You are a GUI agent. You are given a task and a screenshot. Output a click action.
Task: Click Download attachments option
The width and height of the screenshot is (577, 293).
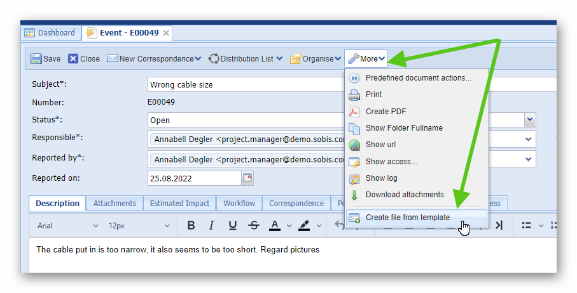coord(405,195)
